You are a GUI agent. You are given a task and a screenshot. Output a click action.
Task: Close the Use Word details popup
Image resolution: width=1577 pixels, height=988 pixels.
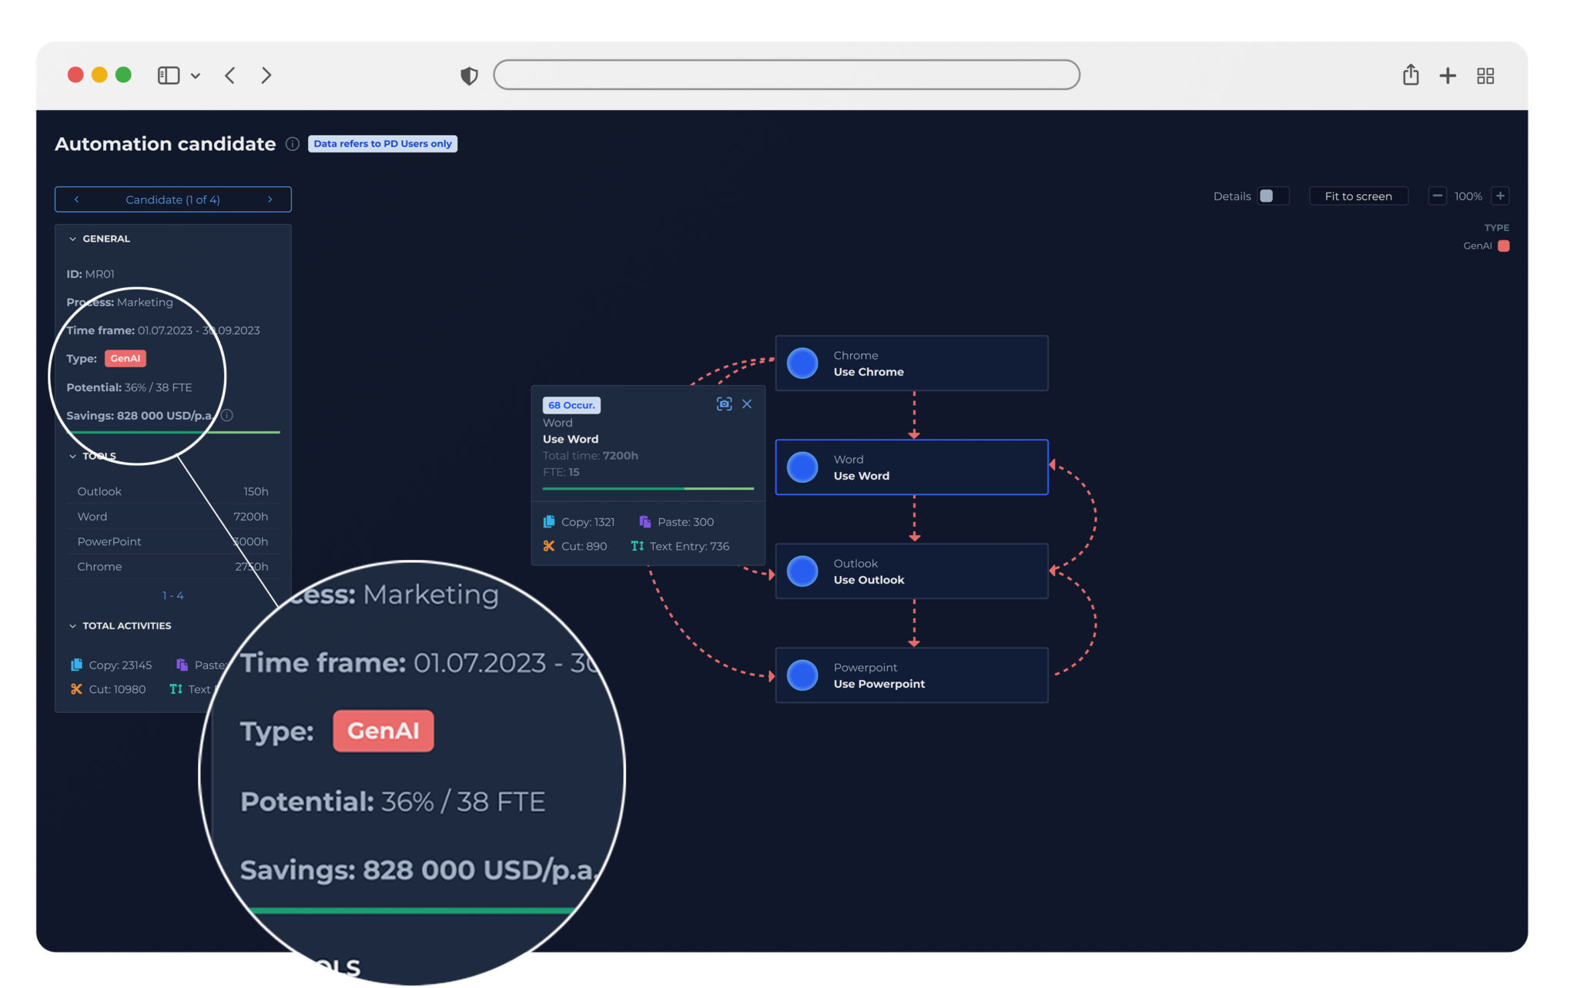(x=747, y=404)
